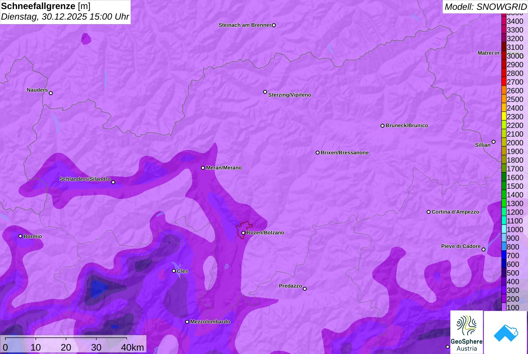Click the Cortina d'Ampezzo label text
The width and height of the screenshot is (528, 354).
point(455,212)
